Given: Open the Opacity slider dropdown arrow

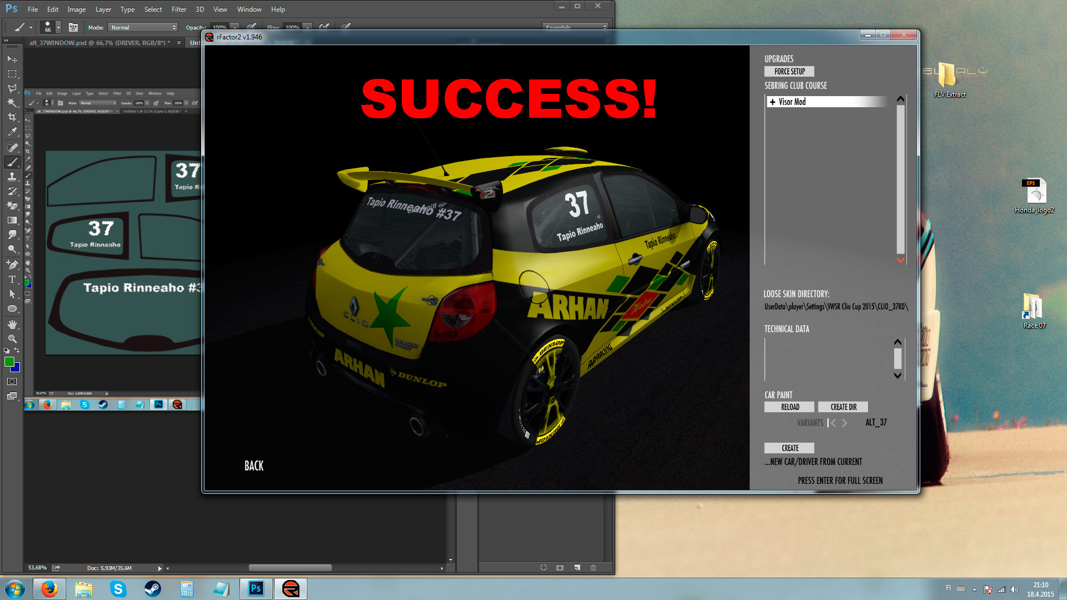Looking at the screenshot, I should pos(235,27).
